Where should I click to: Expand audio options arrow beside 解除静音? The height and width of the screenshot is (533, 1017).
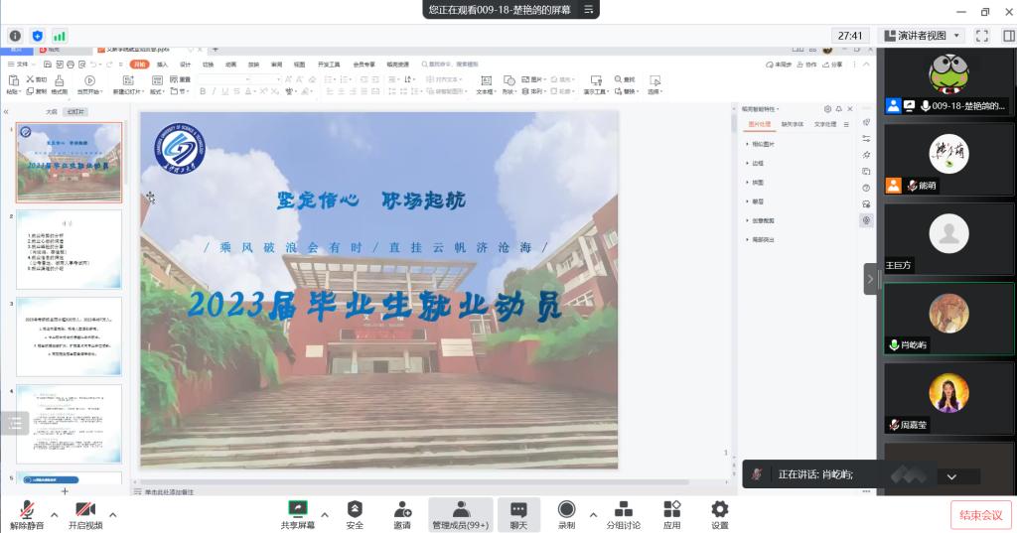[x=55, y=514]
